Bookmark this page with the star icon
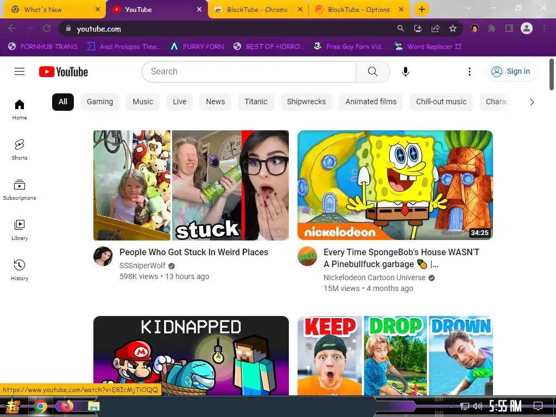The height and width of the screenshot is (417, 556). (453, 28)
